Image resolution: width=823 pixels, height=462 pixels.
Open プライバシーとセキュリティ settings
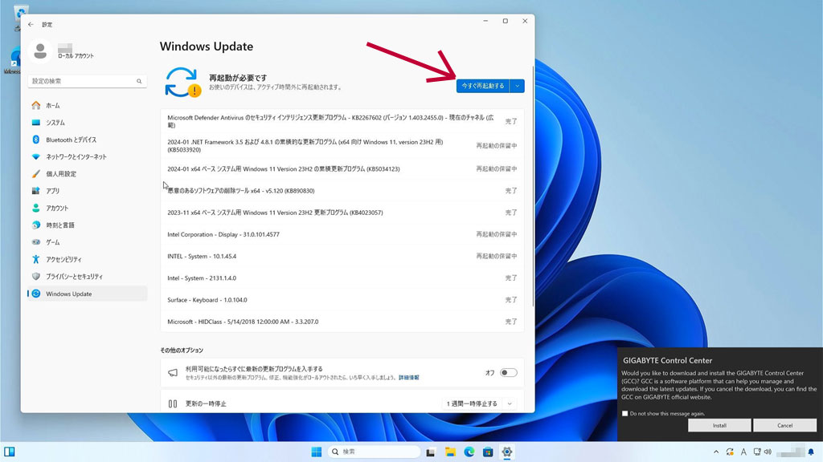[74, 276]
